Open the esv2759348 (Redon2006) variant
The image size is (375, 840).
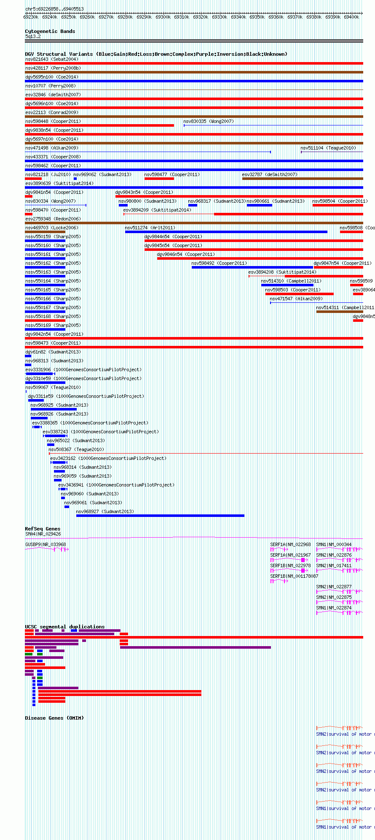194,223
